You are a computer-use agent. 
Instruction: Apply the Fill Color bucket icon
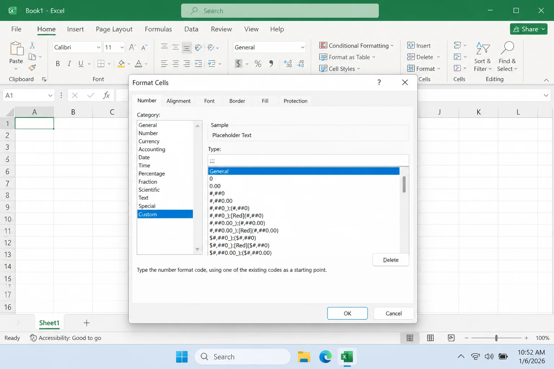point(122,64)
